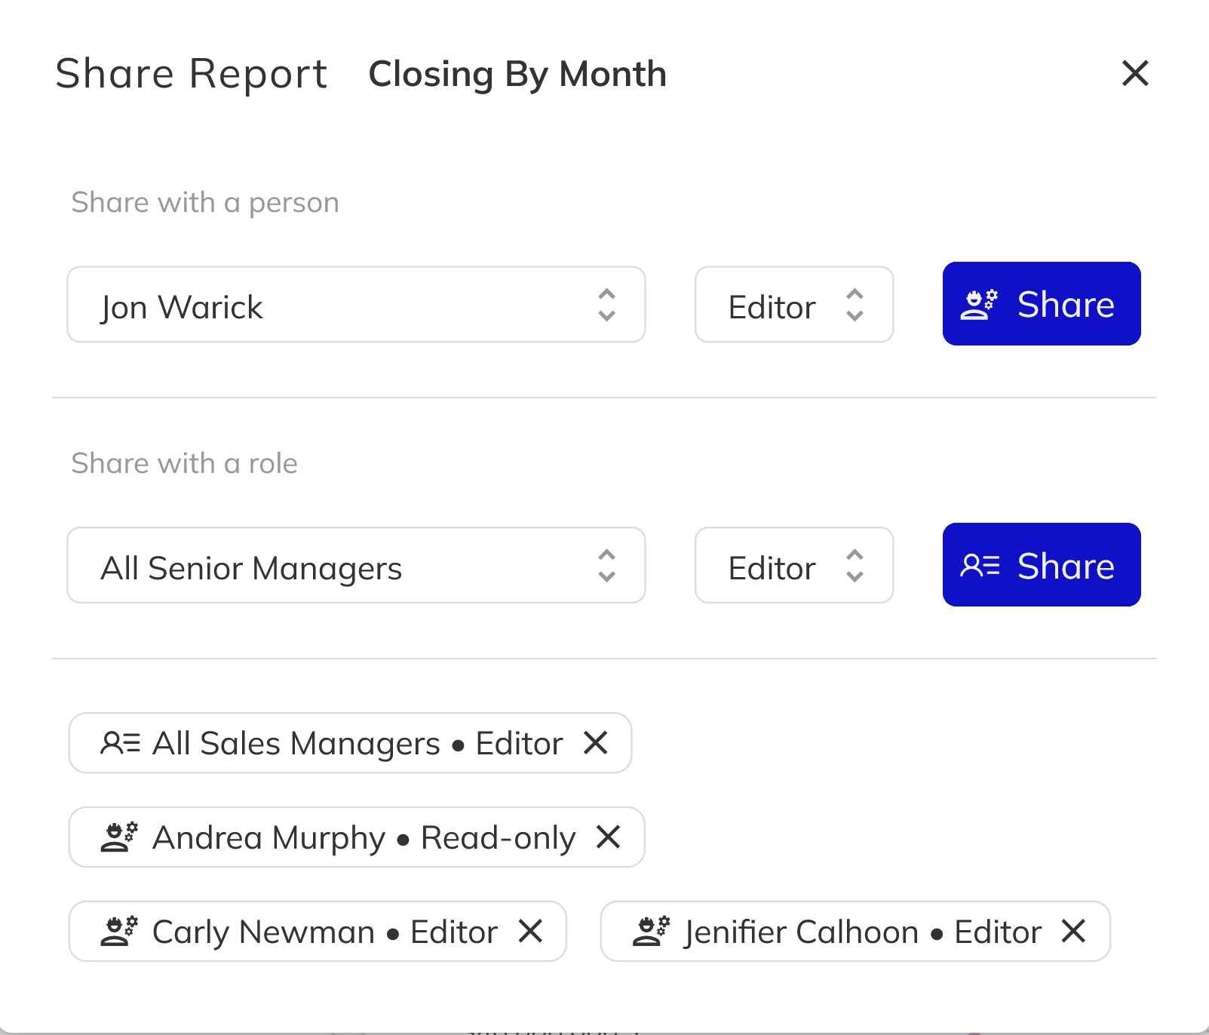1209x1035 pixels.
Task: Remove Carly Newman editor access
Action: pyautogui.click(x=531, y=931)
